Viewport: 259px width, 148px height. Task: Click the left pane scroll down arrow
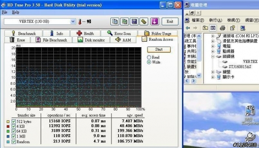pyautogui.click(x=199, y=75)
